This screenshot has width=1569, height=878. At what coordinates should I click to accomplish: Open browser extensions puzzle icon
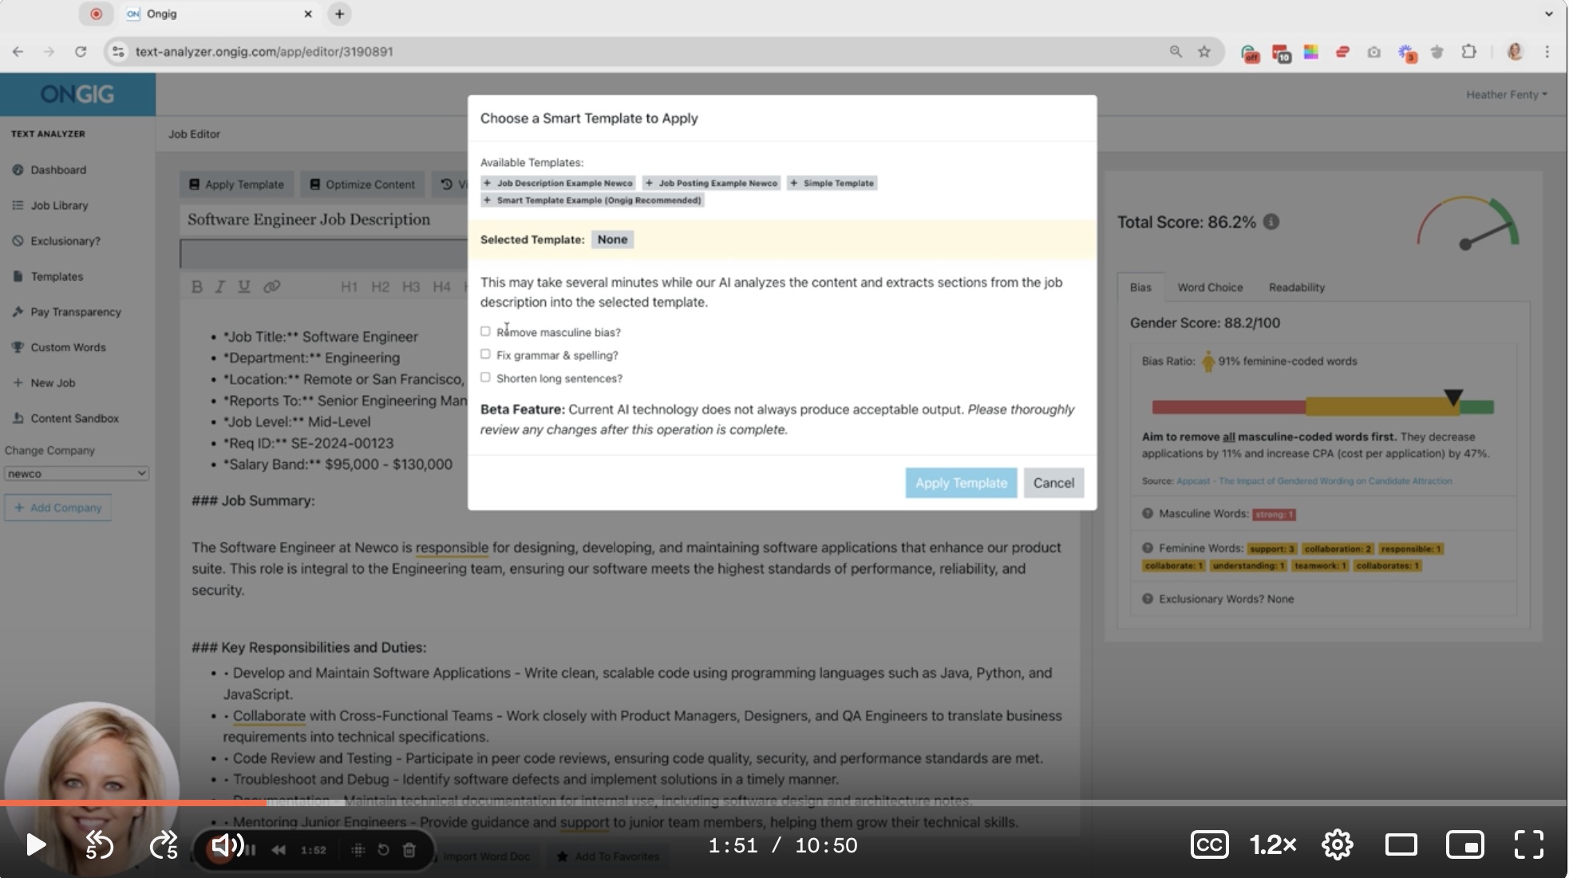point(1468,52)
